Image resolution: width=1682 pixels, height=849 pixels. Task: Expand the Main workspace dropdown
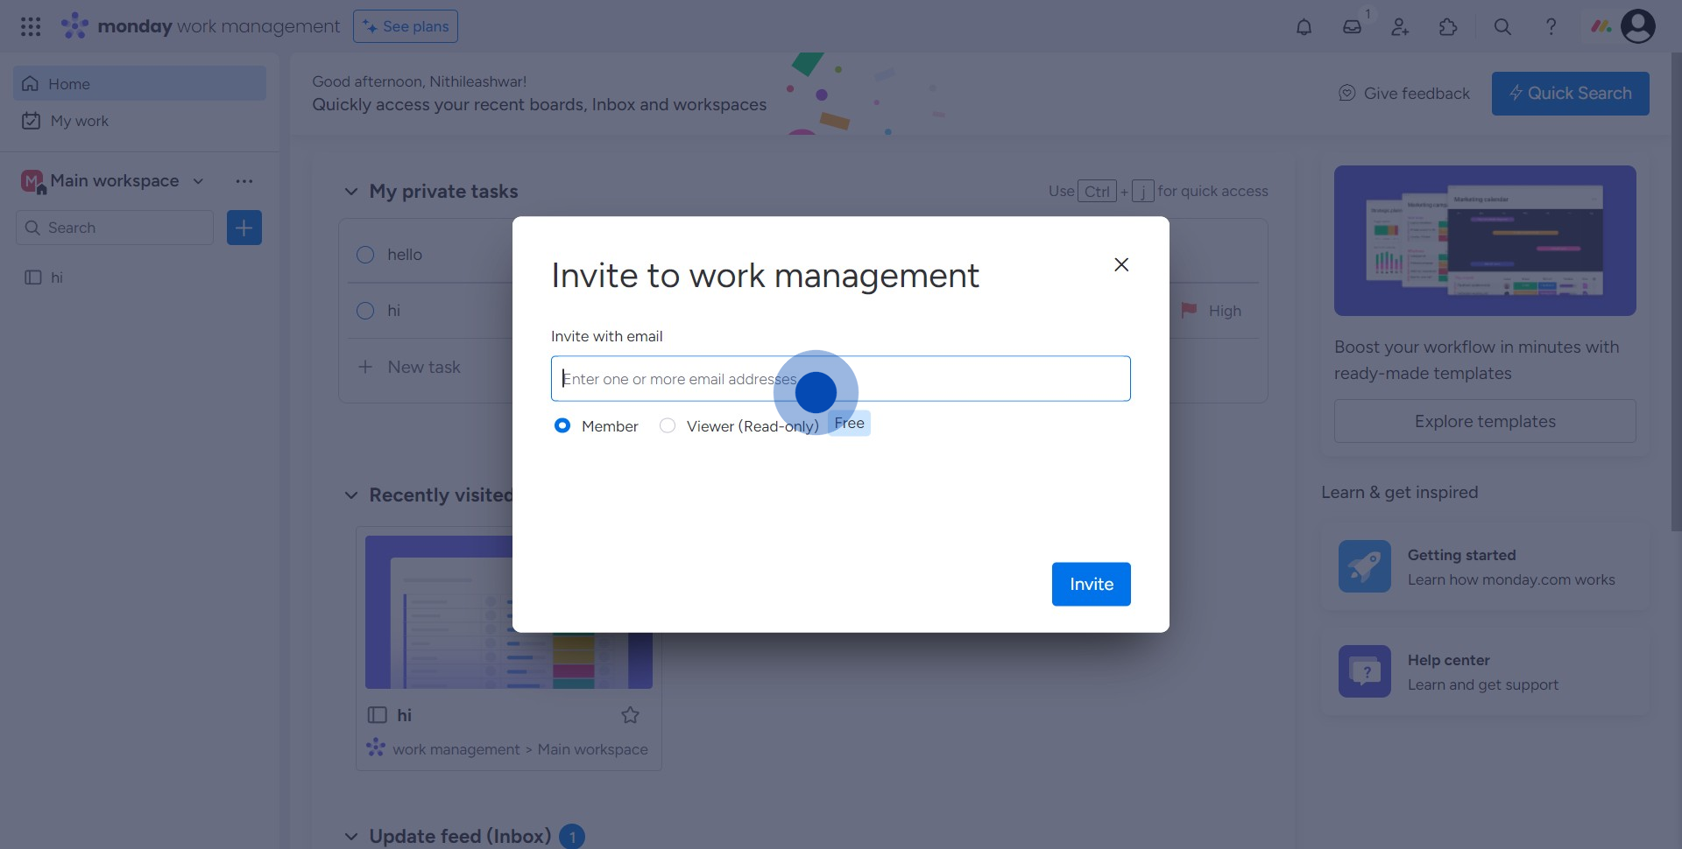(198, 181)
